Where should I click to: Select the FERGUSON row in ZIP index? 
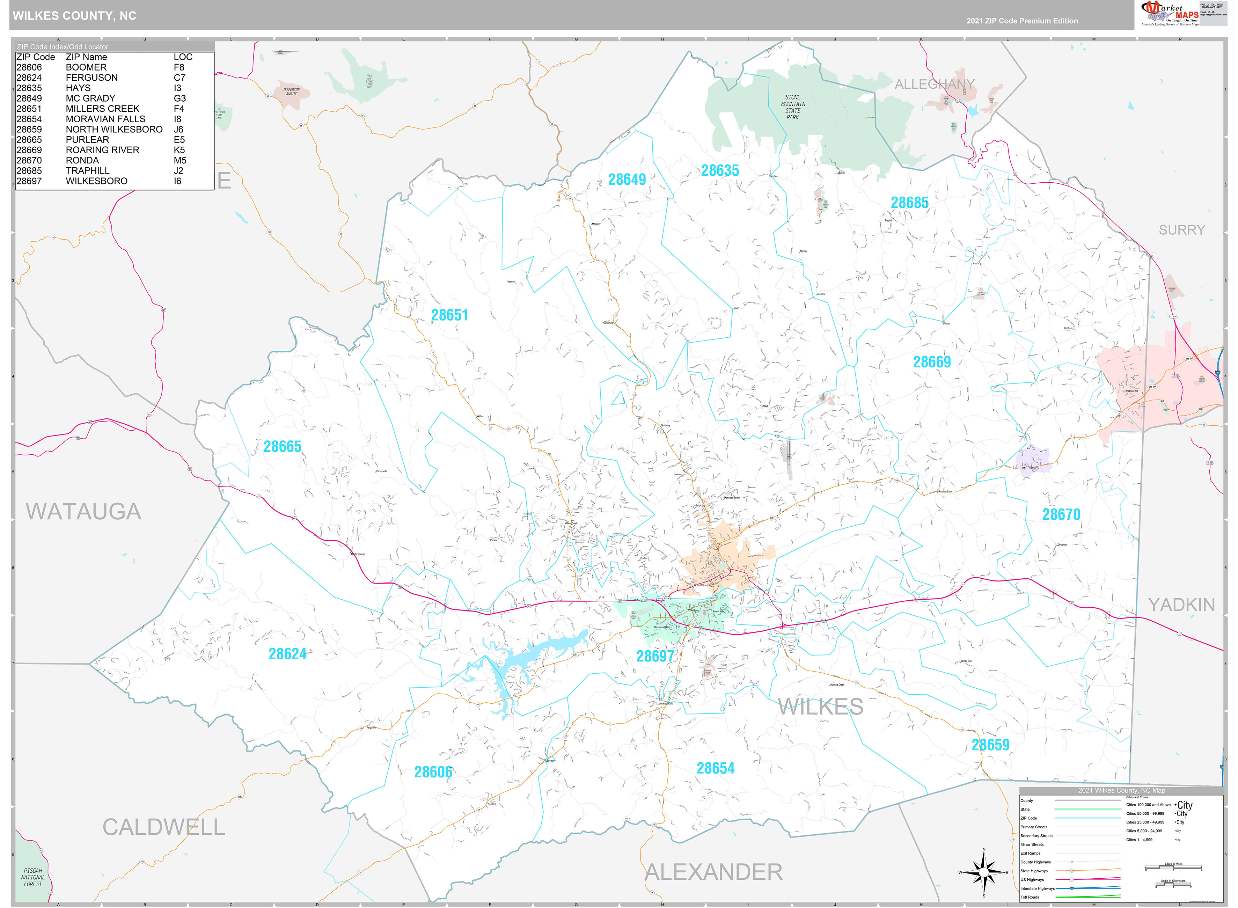[x=104, y=78]
